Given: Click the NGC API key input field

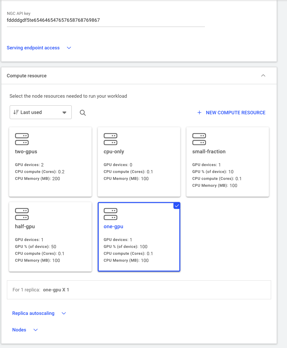Looking at the screenshot, I should point(106,20).
